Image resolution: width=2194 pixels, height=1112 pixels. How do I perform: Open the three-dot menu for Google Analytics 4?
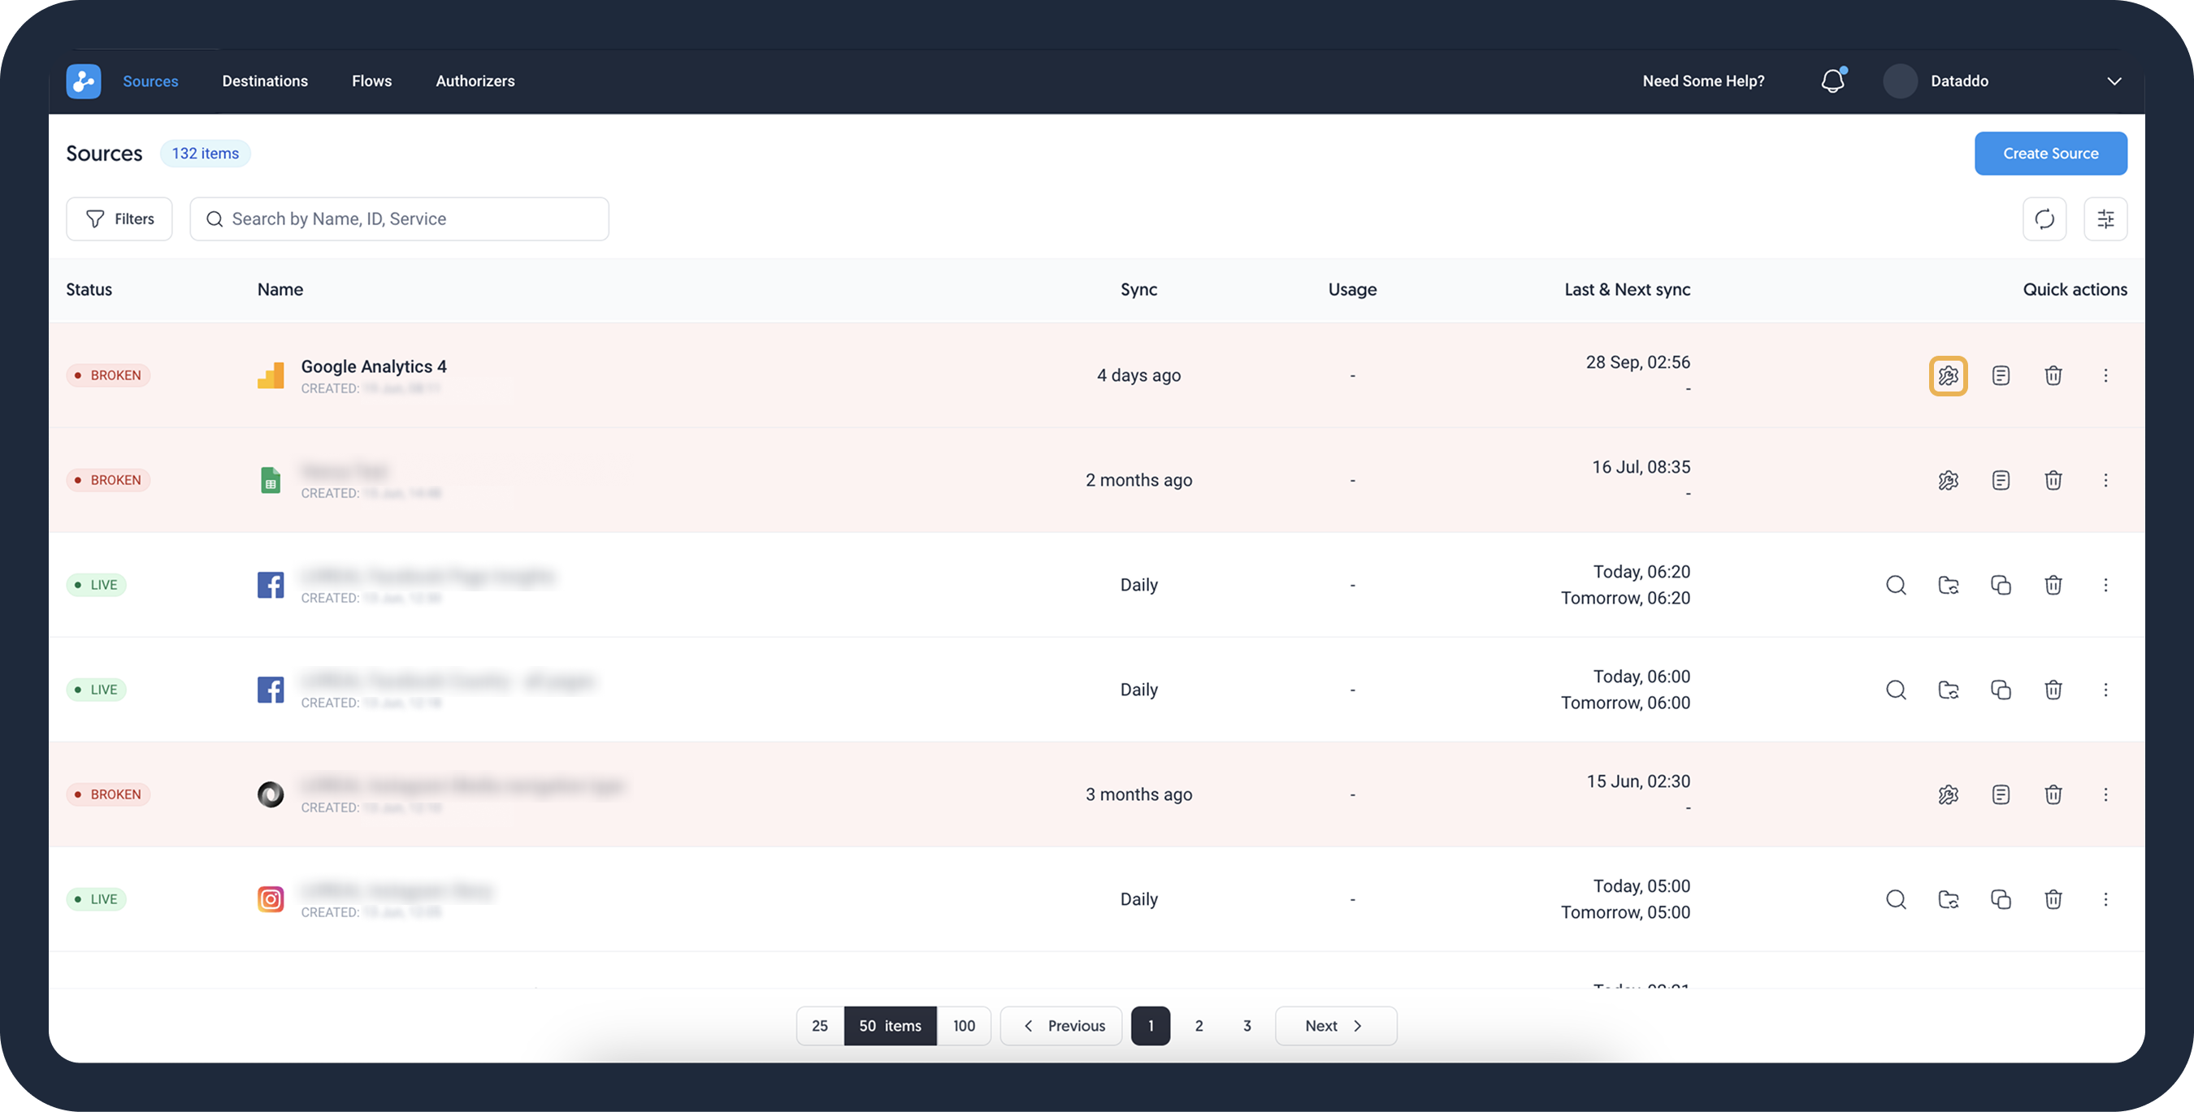(x=2106, y=374)
